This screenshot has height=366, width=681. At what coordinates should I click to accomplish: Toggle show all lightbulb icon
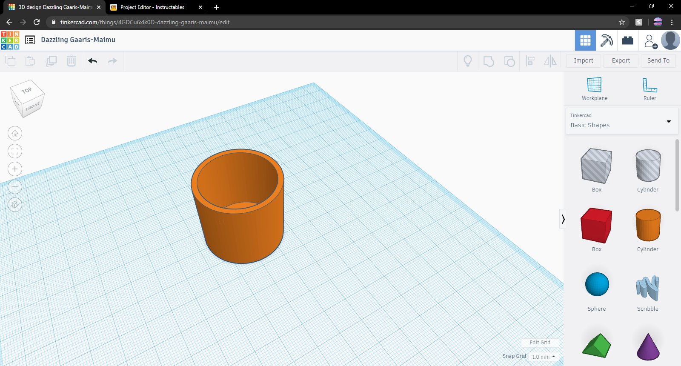(468, 61)
